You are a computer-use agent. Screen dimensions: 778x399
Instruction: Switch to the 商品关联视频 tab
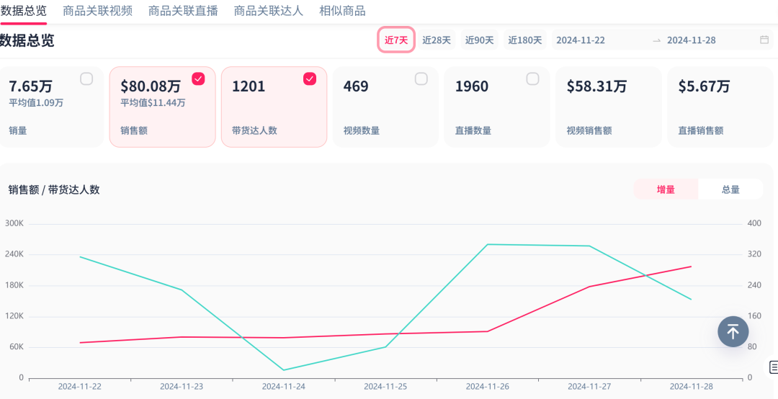(97, 11)
